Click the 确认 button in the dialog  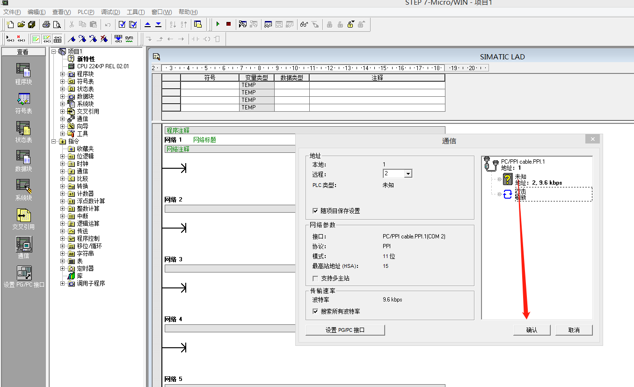[x=532, y=330]
